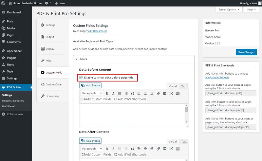This screenshot has width=262, height=161.
Task: Align left in Data Before Content editor
Action: (139, 93)
